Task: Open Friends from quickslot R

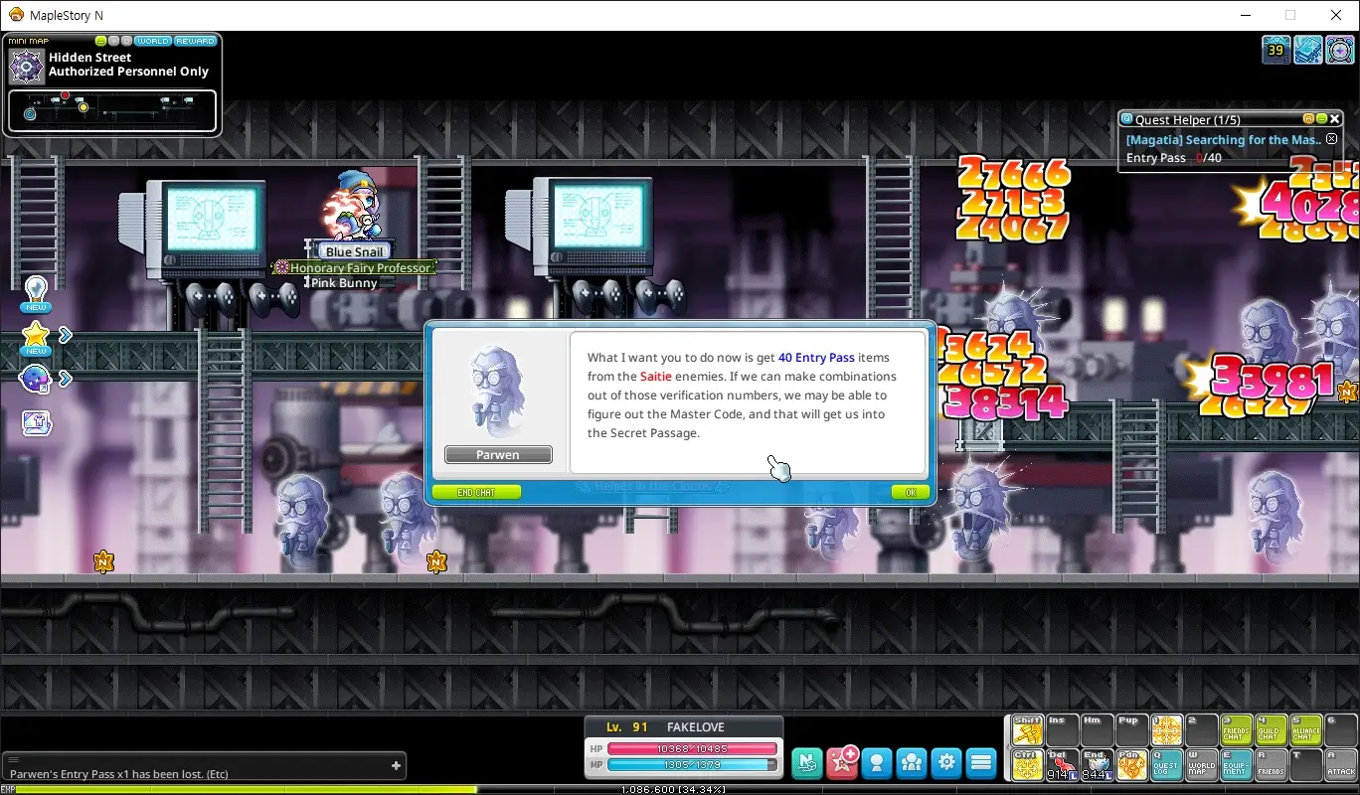Action: [1272, 764]
